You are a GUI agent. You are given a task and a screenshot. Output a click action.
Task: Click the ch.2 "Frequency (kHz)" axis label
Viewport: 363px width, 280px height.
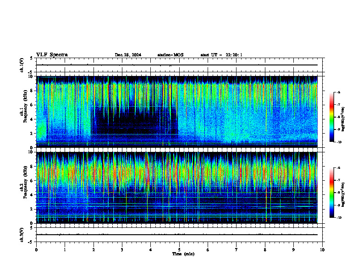(x=25, y=182)
